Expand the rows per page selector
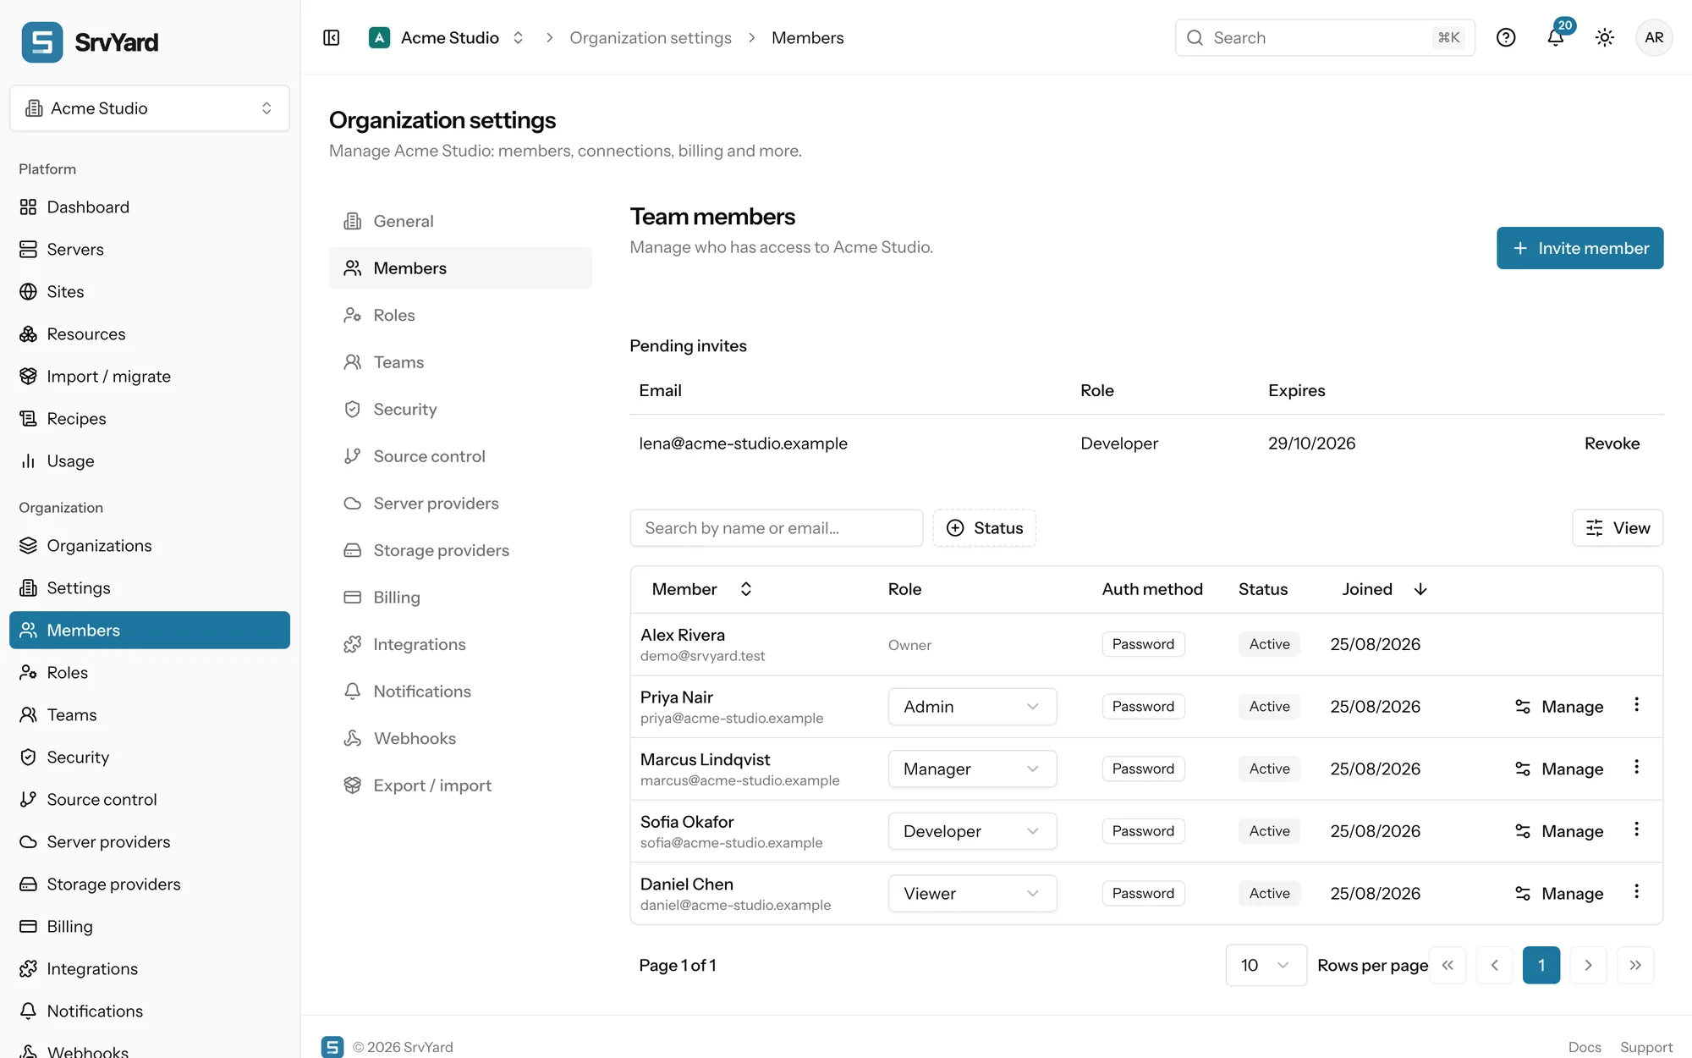This screenshot has height=1058, width=1692. tap(1266, 966)
